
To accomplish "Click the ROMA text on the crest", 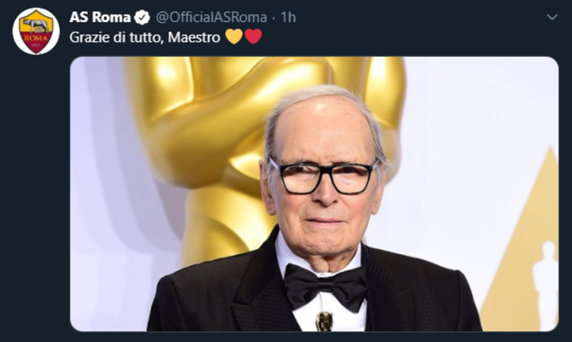I will (x=35, y=37).
